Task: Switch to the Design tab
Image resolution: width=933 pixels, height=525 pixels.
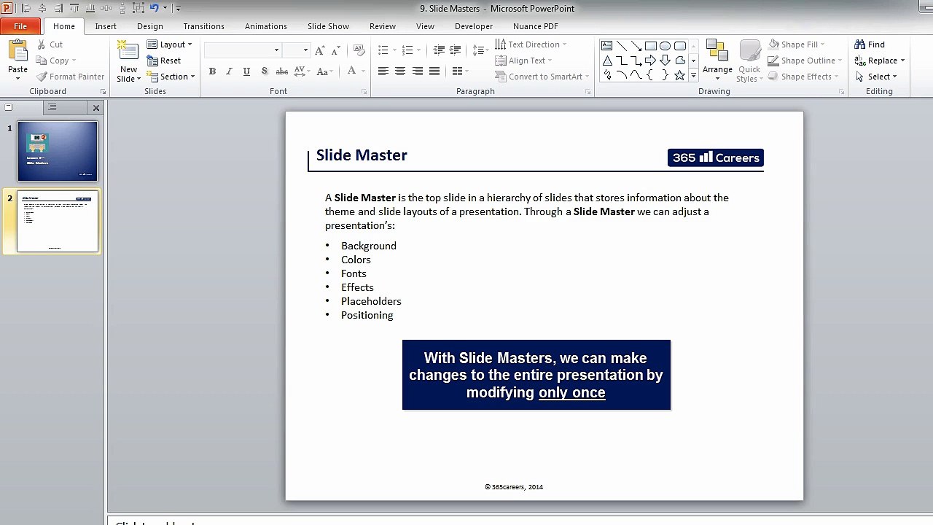Action: pos(150,26)
